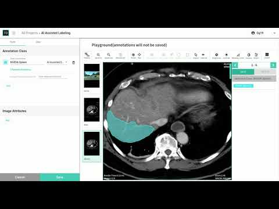
Task: Go to All Projects in the breadcrumb
Action: (30, 33)
